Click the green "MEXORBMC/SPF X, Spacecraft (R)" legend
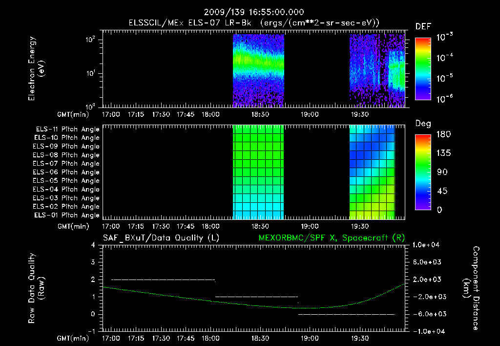Viewport: 500px width, 346px height. click(x=332, y=238)
